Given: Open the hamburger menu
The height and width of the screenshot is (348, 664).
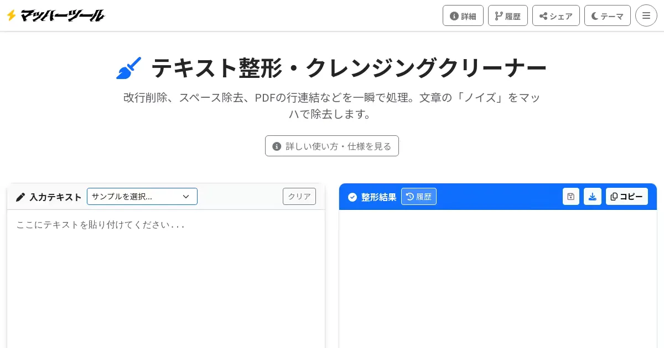Looking at the screenshot, I should pos(646,15).
